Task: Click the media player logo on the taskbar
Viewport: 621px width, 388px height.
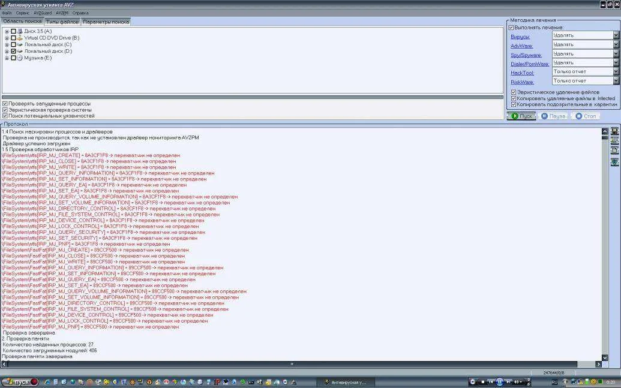Action: coord(472,381)
